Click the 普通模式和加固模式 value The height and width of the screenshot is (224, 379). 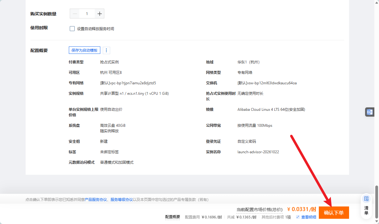(117, 162)
